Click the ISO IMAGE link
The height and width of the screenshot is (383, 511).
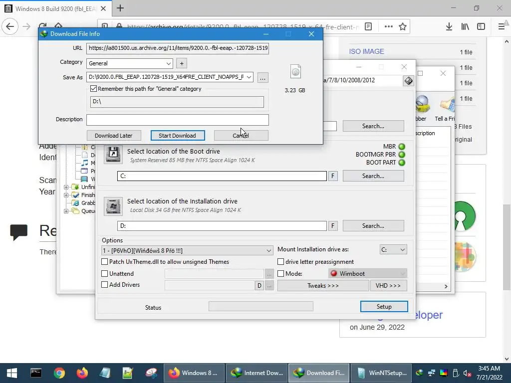click(366, 51)
